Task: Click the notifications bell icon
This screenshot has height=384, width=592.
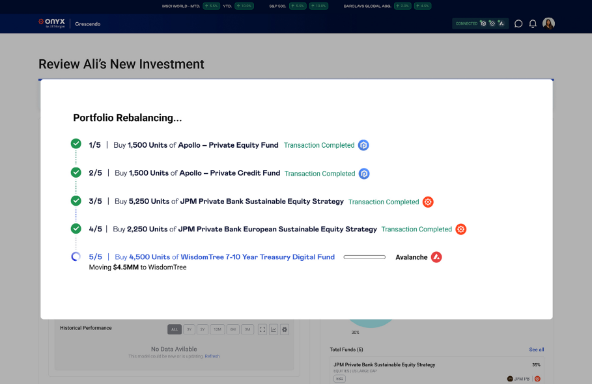Action: coord(533,23)
